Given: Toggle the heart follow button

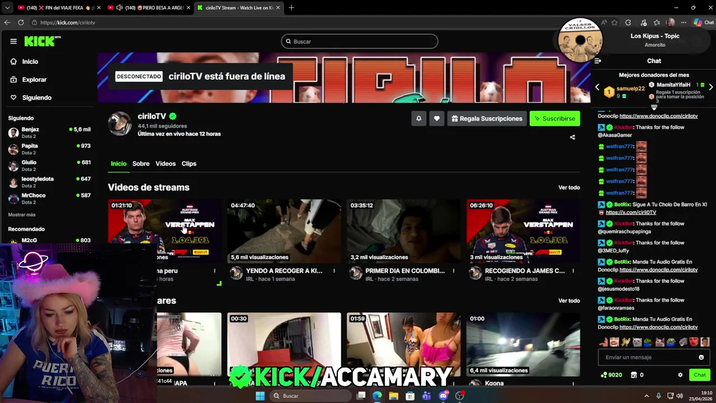Looking at the screenshot, I should [x=437, y=119].
